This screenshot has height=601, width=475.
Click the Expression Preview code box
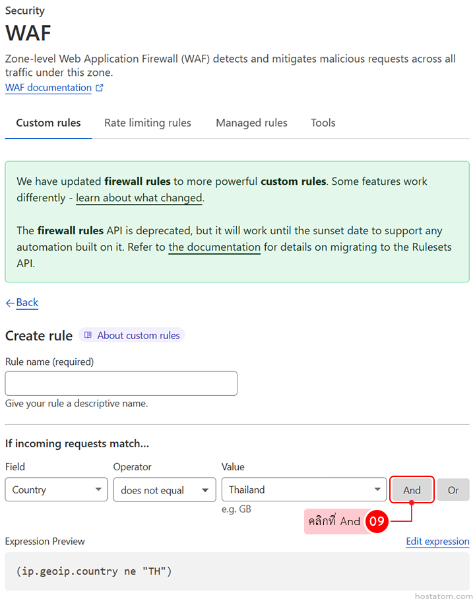(237, 571)
